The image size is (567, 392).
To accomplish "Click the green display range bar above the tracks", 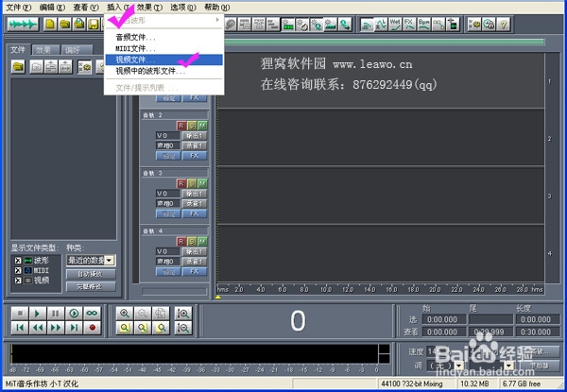I will pyautogui.click(x=384, y=43).
